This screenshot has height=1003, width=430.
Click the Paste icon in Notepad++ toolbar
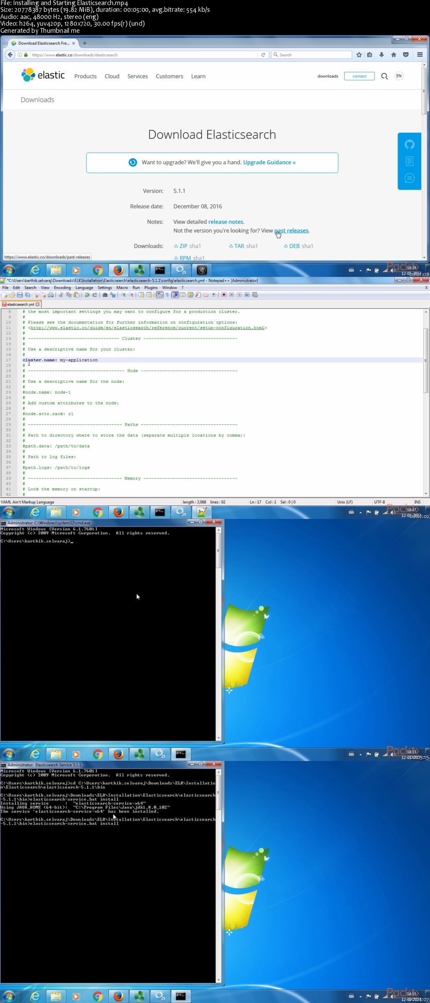coord(76,295)
